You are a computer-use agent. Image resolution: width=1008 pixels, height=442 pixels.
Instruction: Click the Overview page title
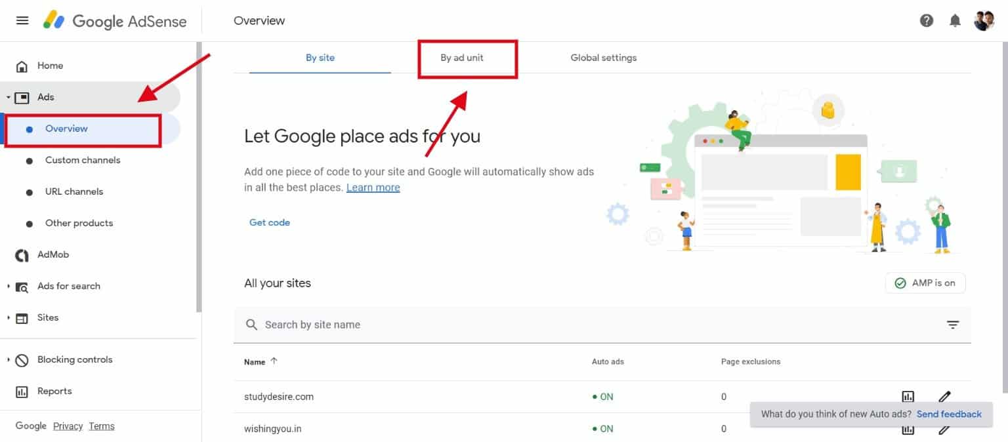(x=259, y=20)
